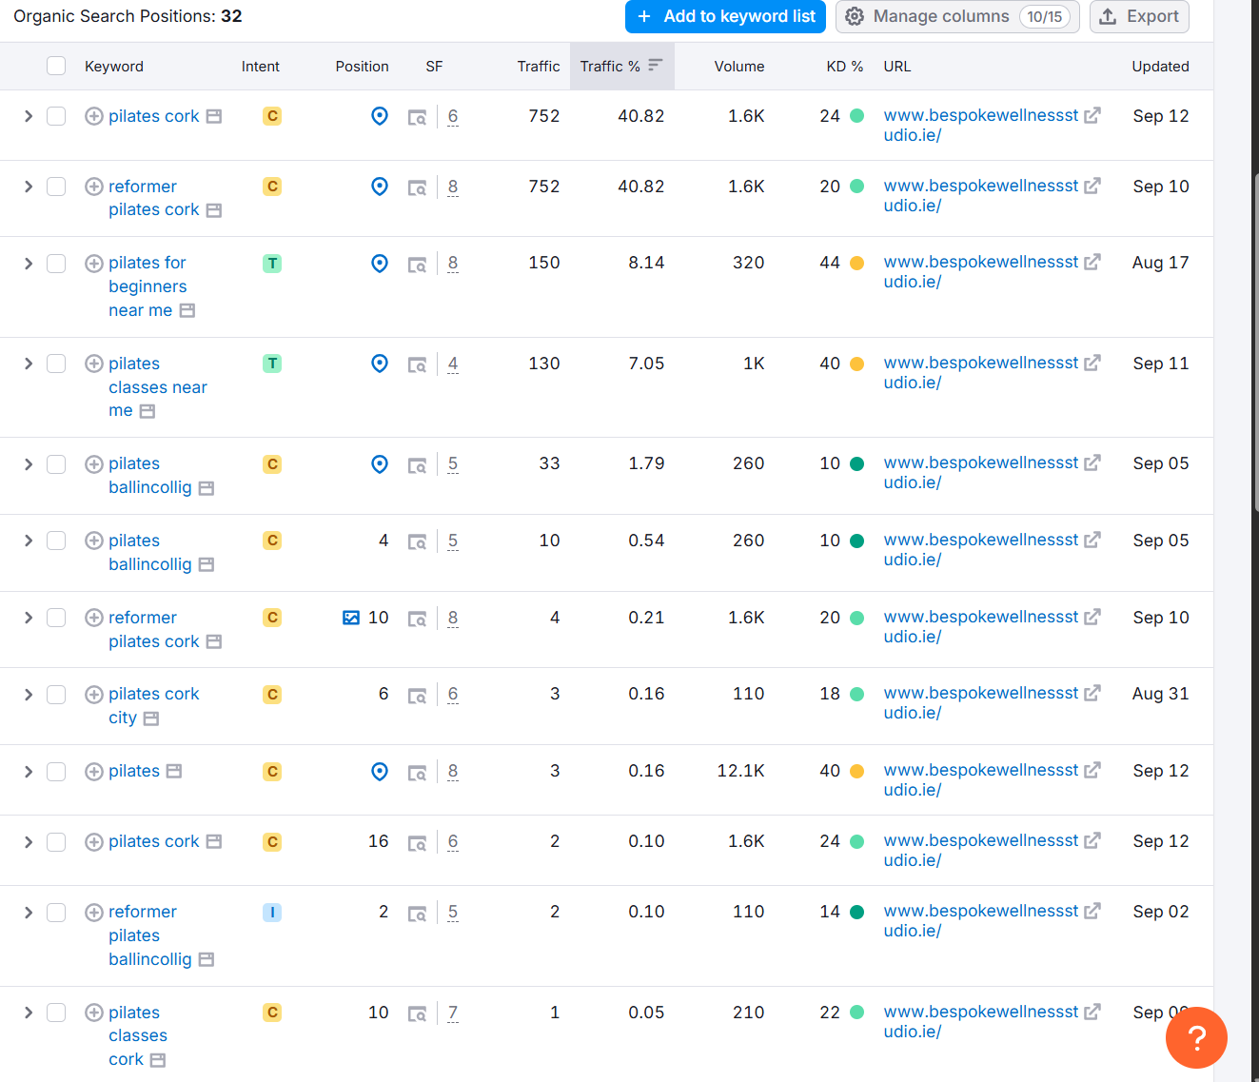This screenshot has width=1259, height=1082.
Task: Sort table by KD % column header
Action: 844,67
